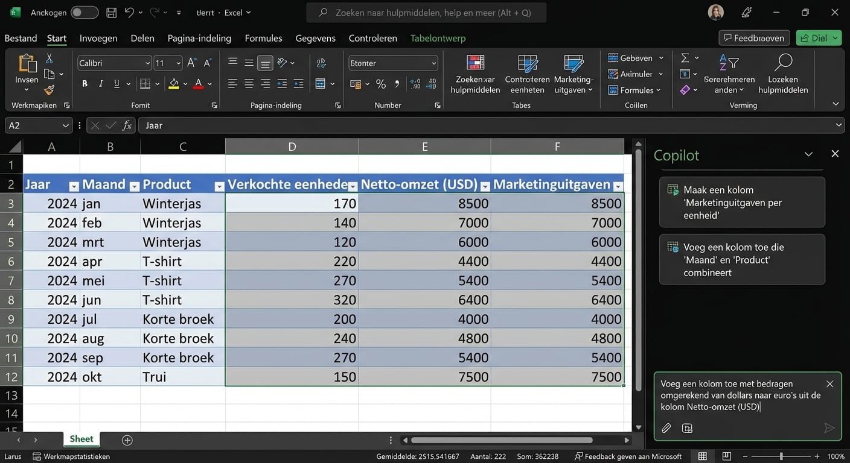The height and width of the screenshot is (463, 850).
Task: Click the Feedback geven aan Microsoft link
Action: click(x=628, y=456)
